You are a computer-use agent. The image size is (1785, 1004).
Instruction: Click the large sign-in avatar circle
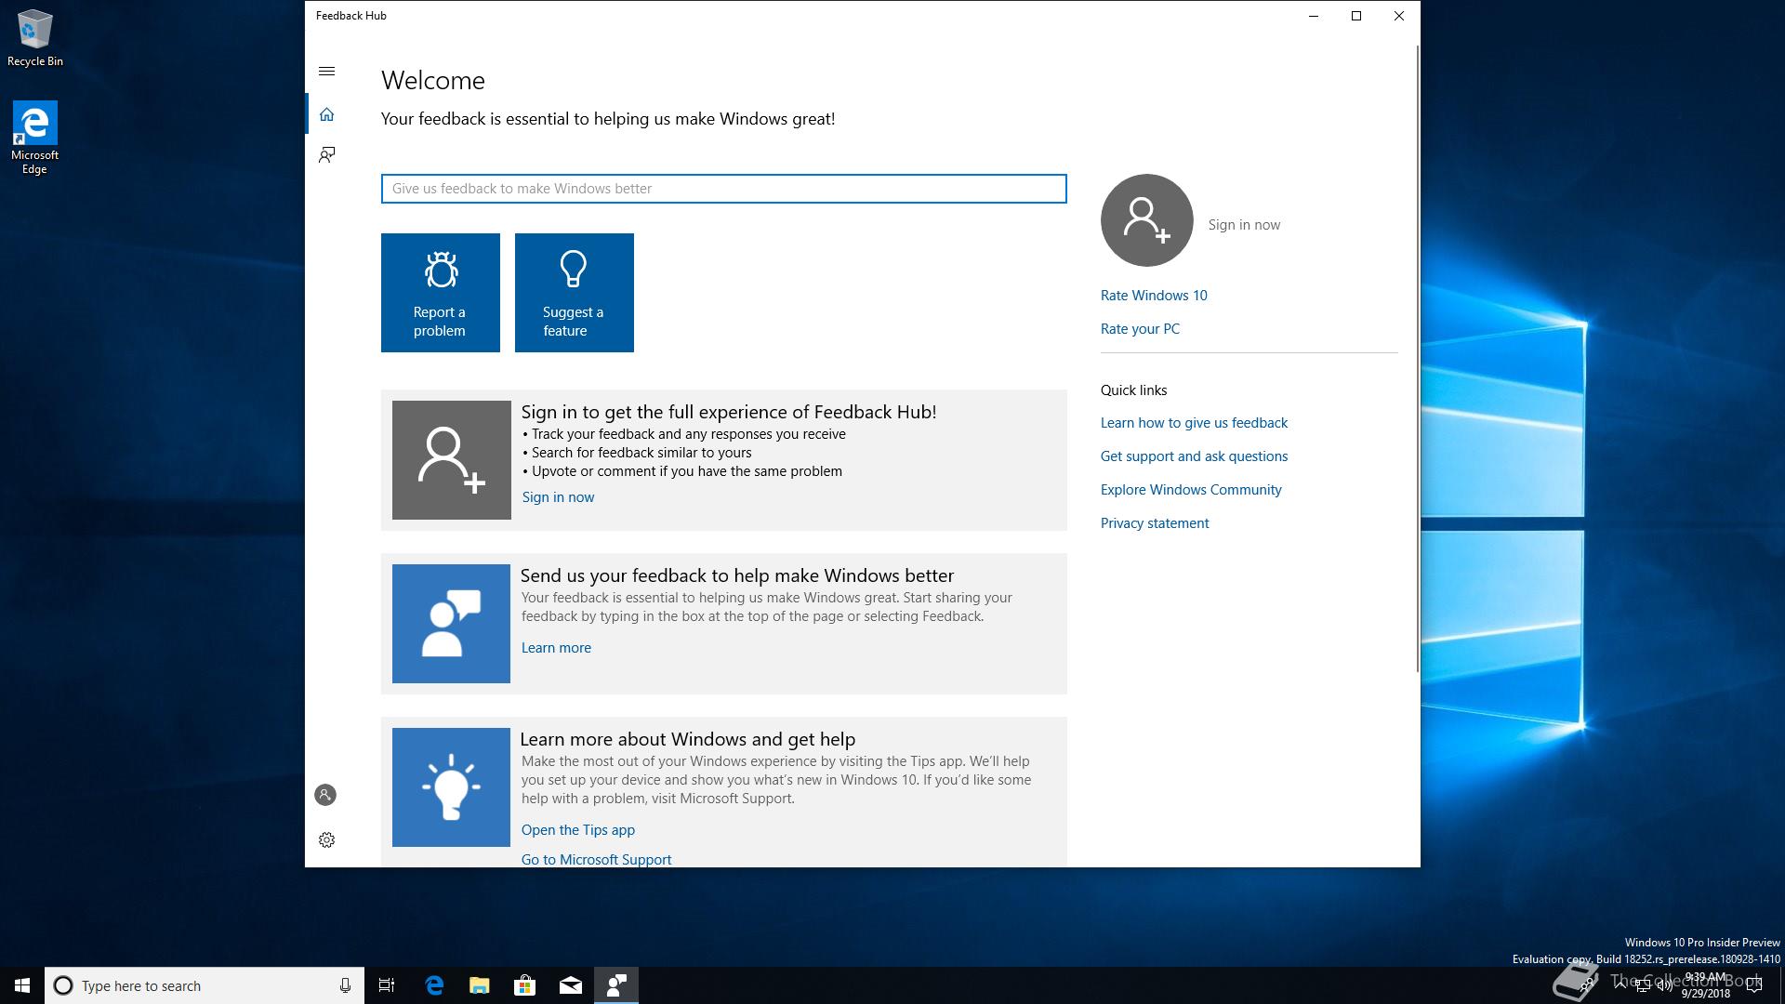click(x=1147, y=220)
